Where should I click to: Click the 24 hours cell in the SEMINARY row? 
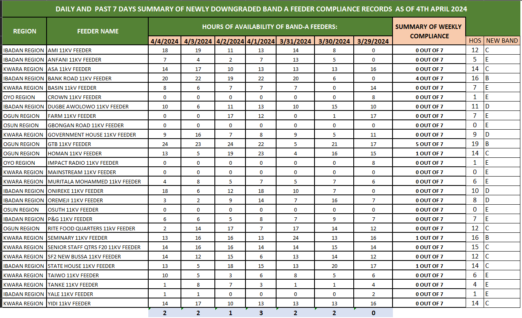(x=295, y=238)
